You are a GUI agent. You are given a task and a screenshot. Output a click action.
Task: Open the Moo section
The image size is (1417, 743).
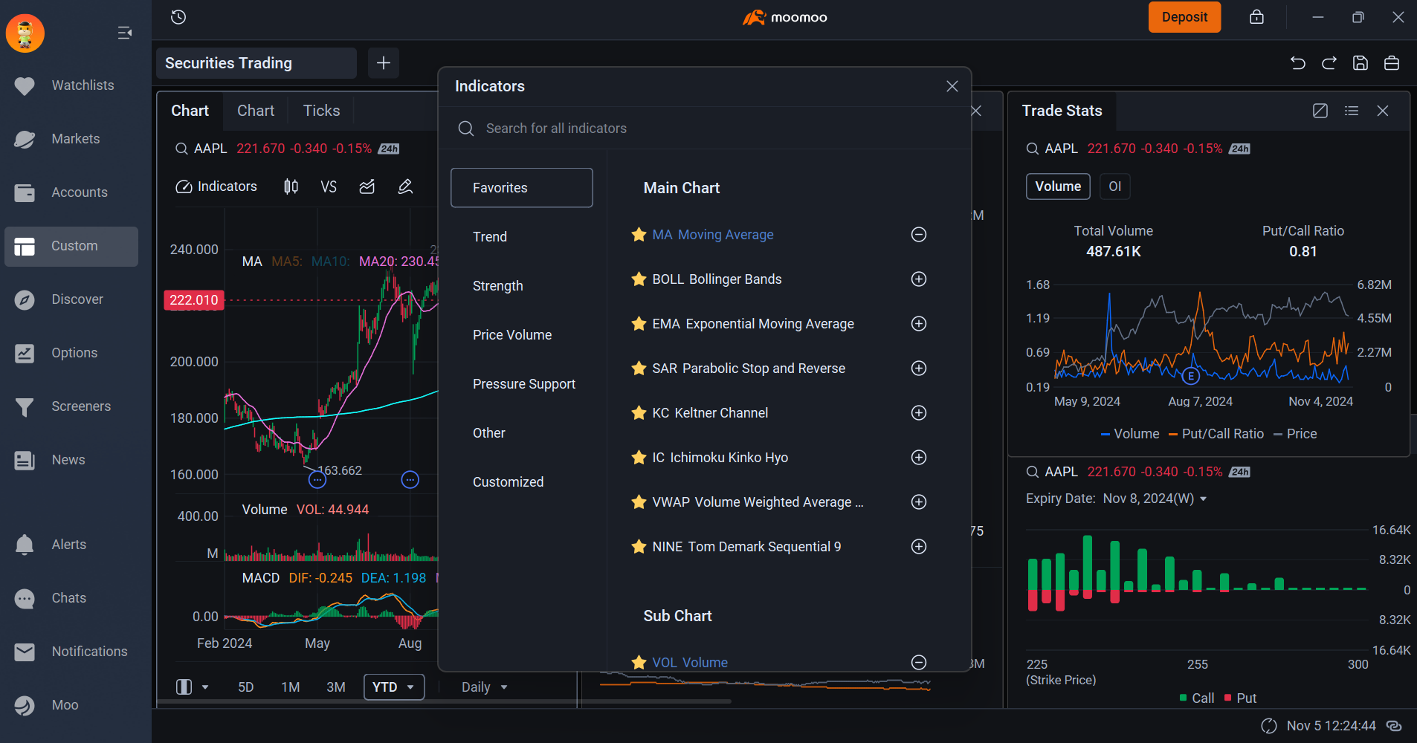71,705
